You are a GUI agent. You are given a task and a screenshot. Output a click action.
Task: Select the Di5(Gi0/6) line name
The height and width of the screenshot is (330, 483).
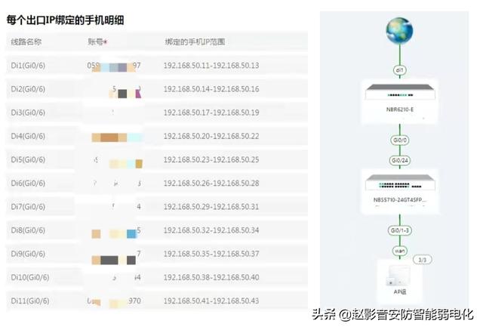[x=28, y=159]
